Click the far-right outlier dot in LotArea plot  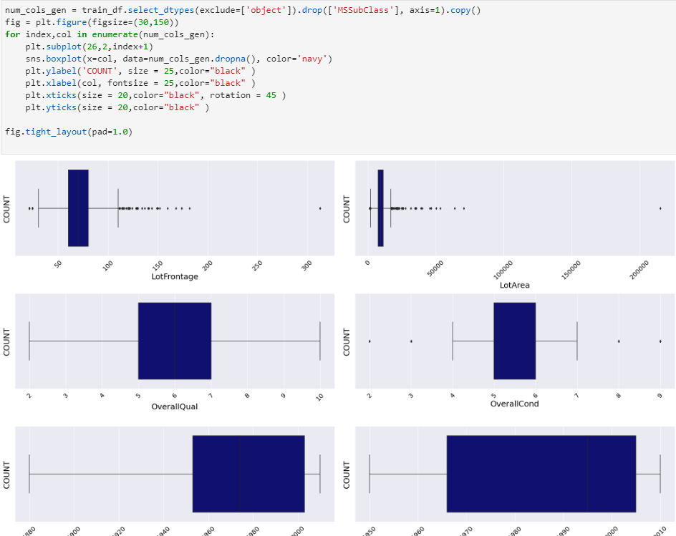click(660, 208)
